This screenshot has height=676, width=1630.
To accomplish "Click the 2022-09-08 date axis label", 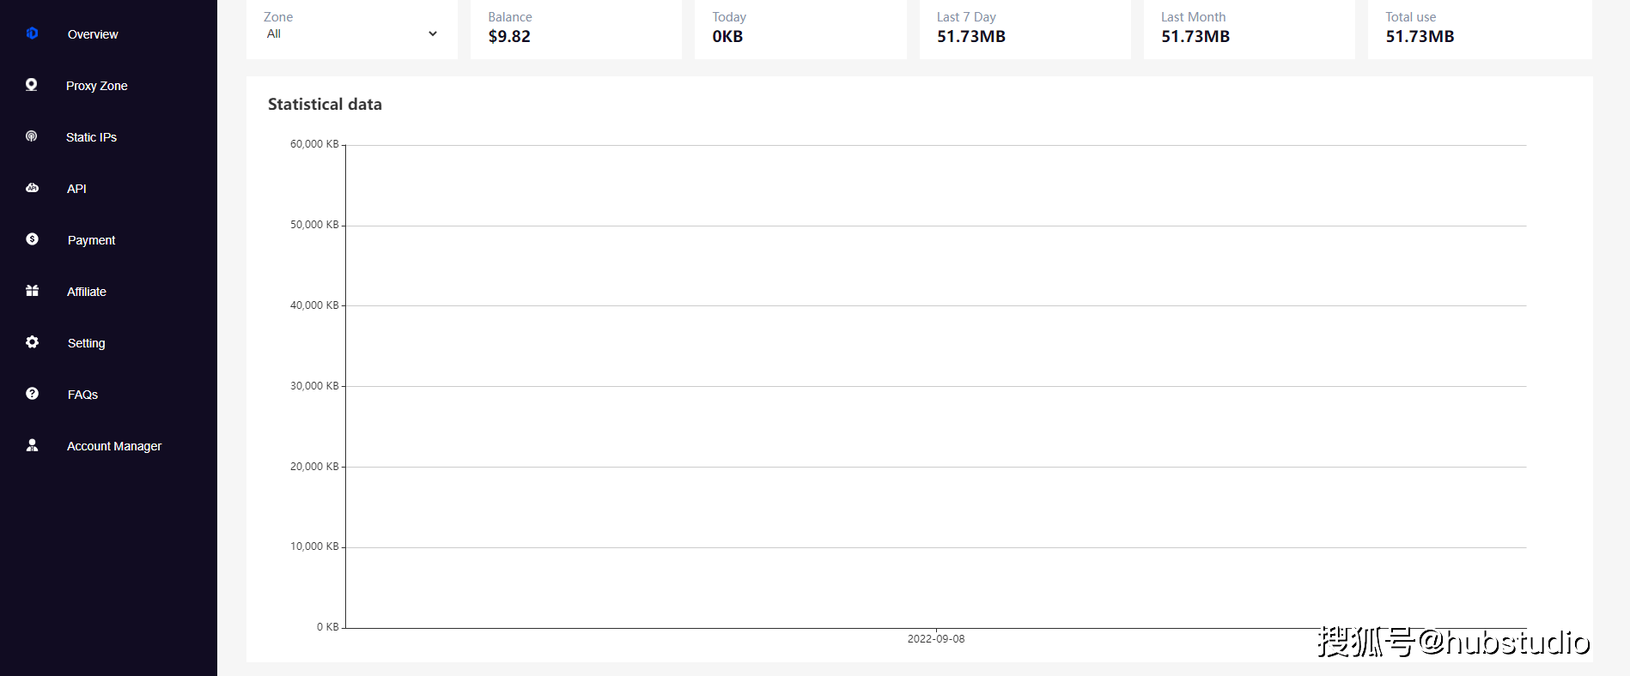I will (x=936, y=639).
